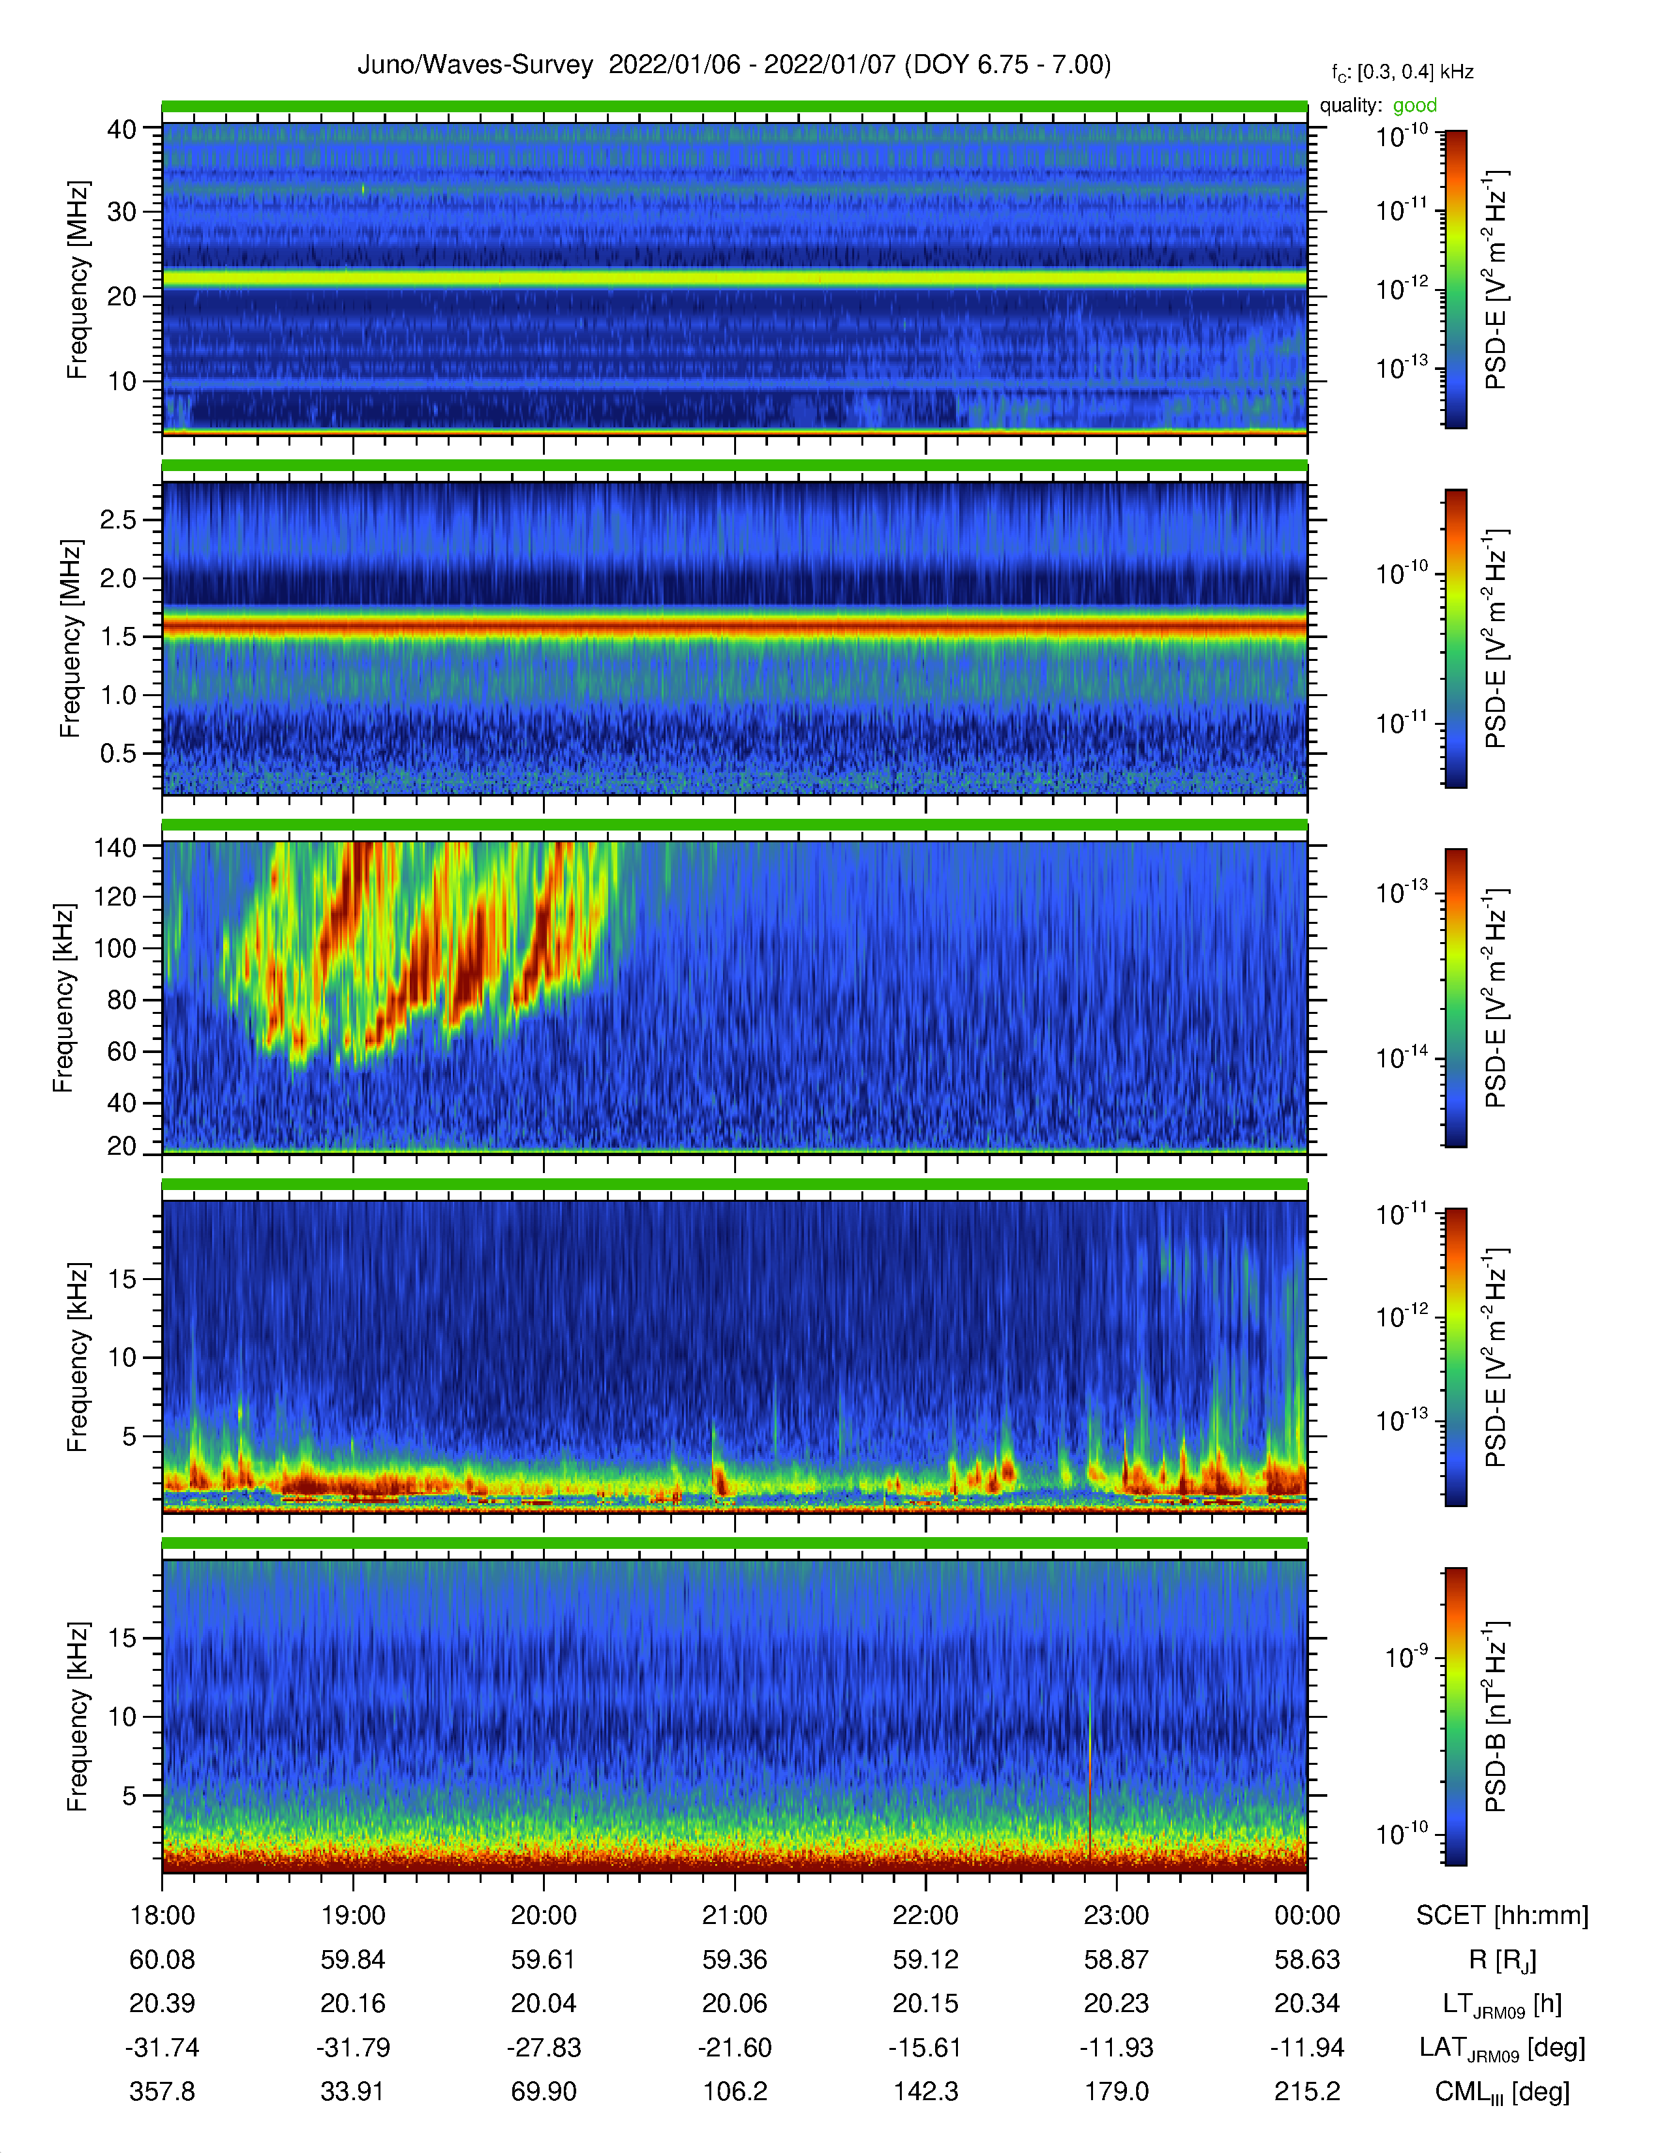The height and width of the screenshot is (2153, 1664).
Task: Click the green 'good' quality label
Action: 1415,106
